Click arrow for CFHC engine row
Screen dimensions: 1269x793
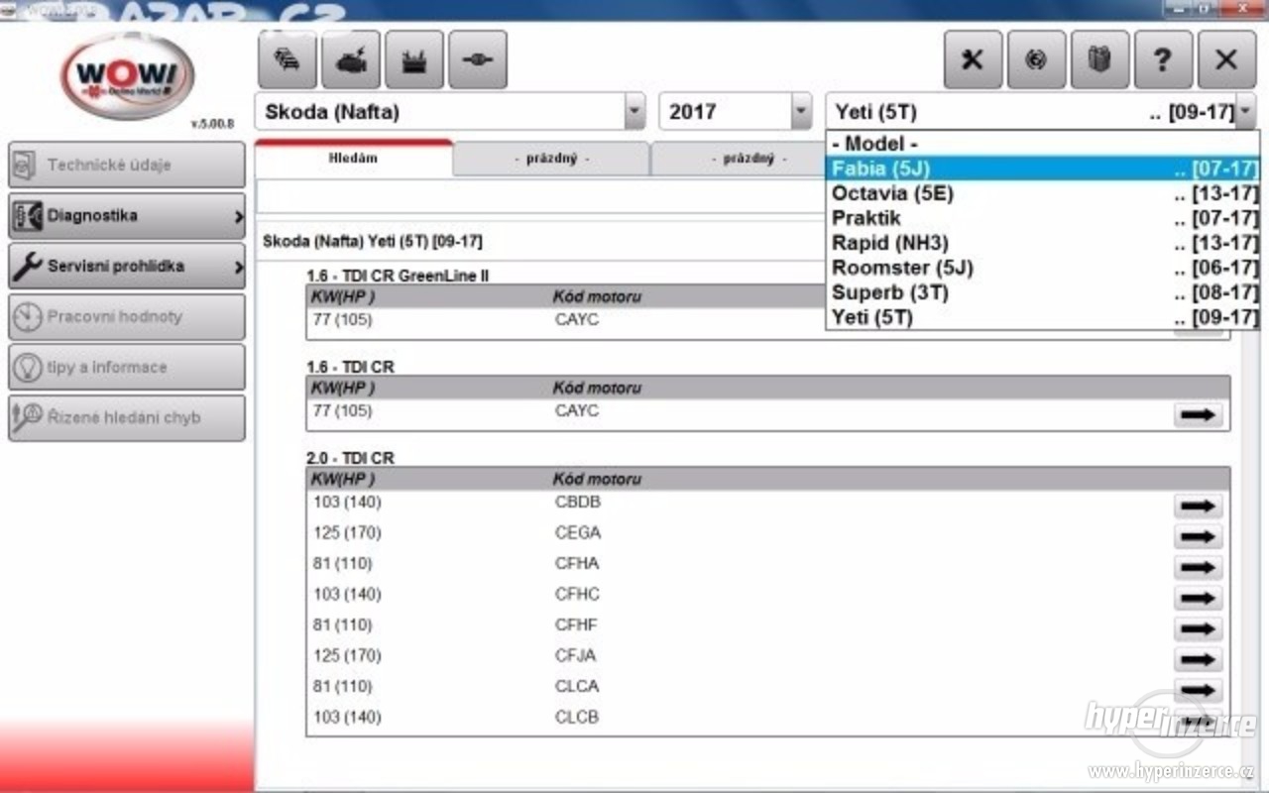pos(1198,598)
